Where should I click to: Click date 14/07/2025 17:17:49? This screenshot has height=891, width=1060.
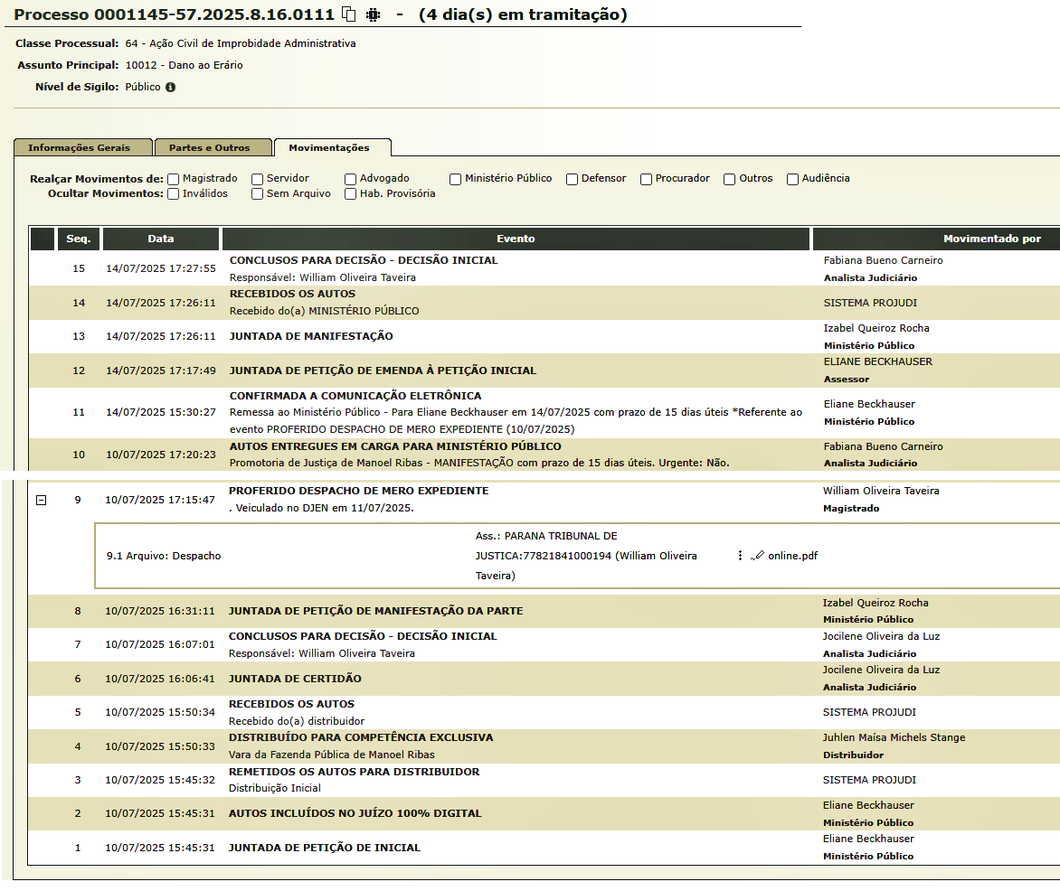click(161, 370)
